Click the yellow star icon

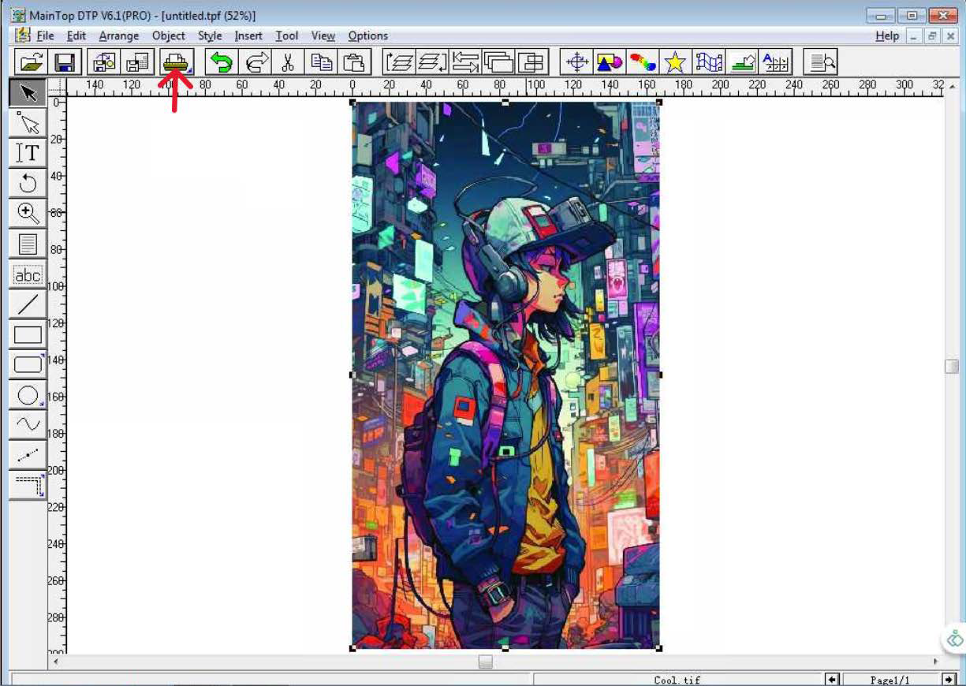click(676, 62)
